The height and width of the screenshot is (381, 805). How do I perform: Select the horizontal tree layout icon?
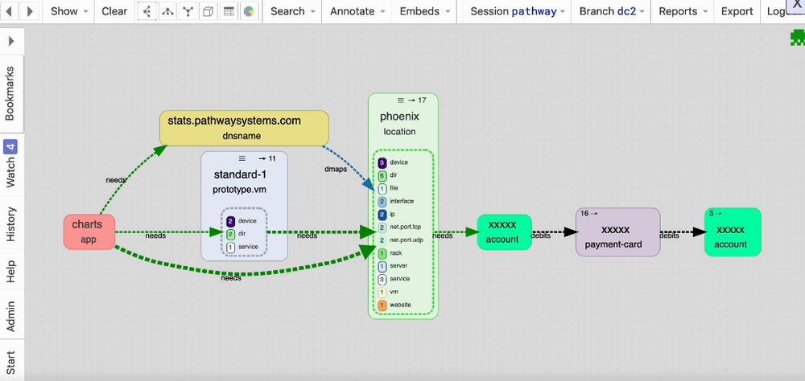coord(147,11)
